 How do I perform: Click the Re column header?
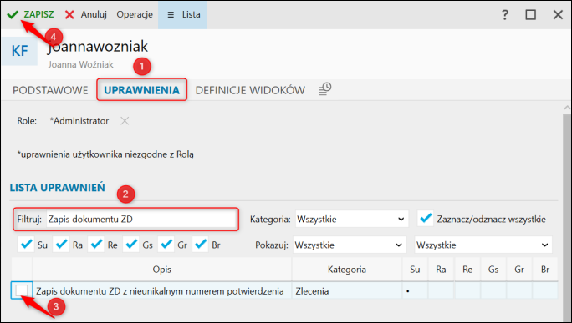point(467,270)
